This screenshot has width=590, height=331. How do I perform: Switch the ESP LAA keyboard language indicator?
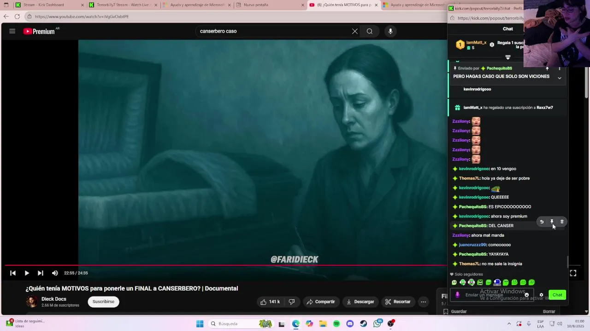pos(540,324)
